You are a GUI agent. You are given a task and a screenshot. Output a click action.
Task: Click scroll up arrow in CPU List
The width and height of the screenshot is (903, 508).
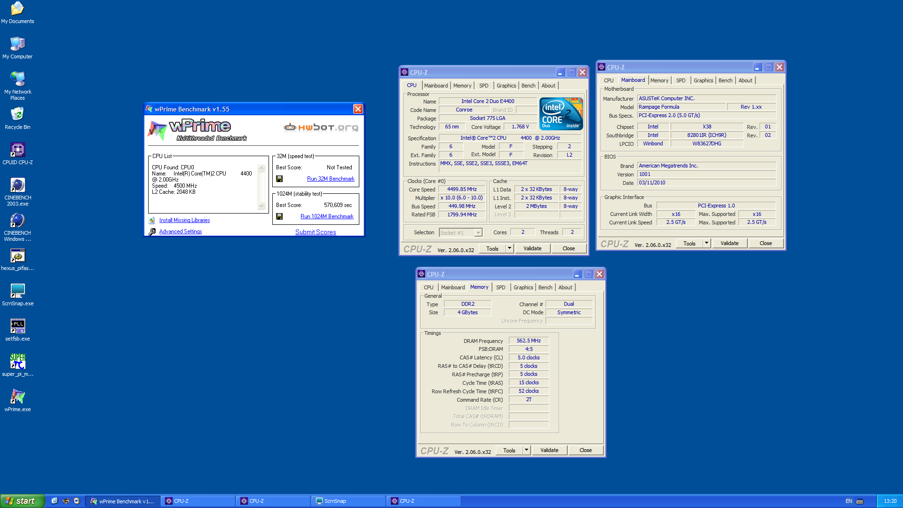coord(261,168)
